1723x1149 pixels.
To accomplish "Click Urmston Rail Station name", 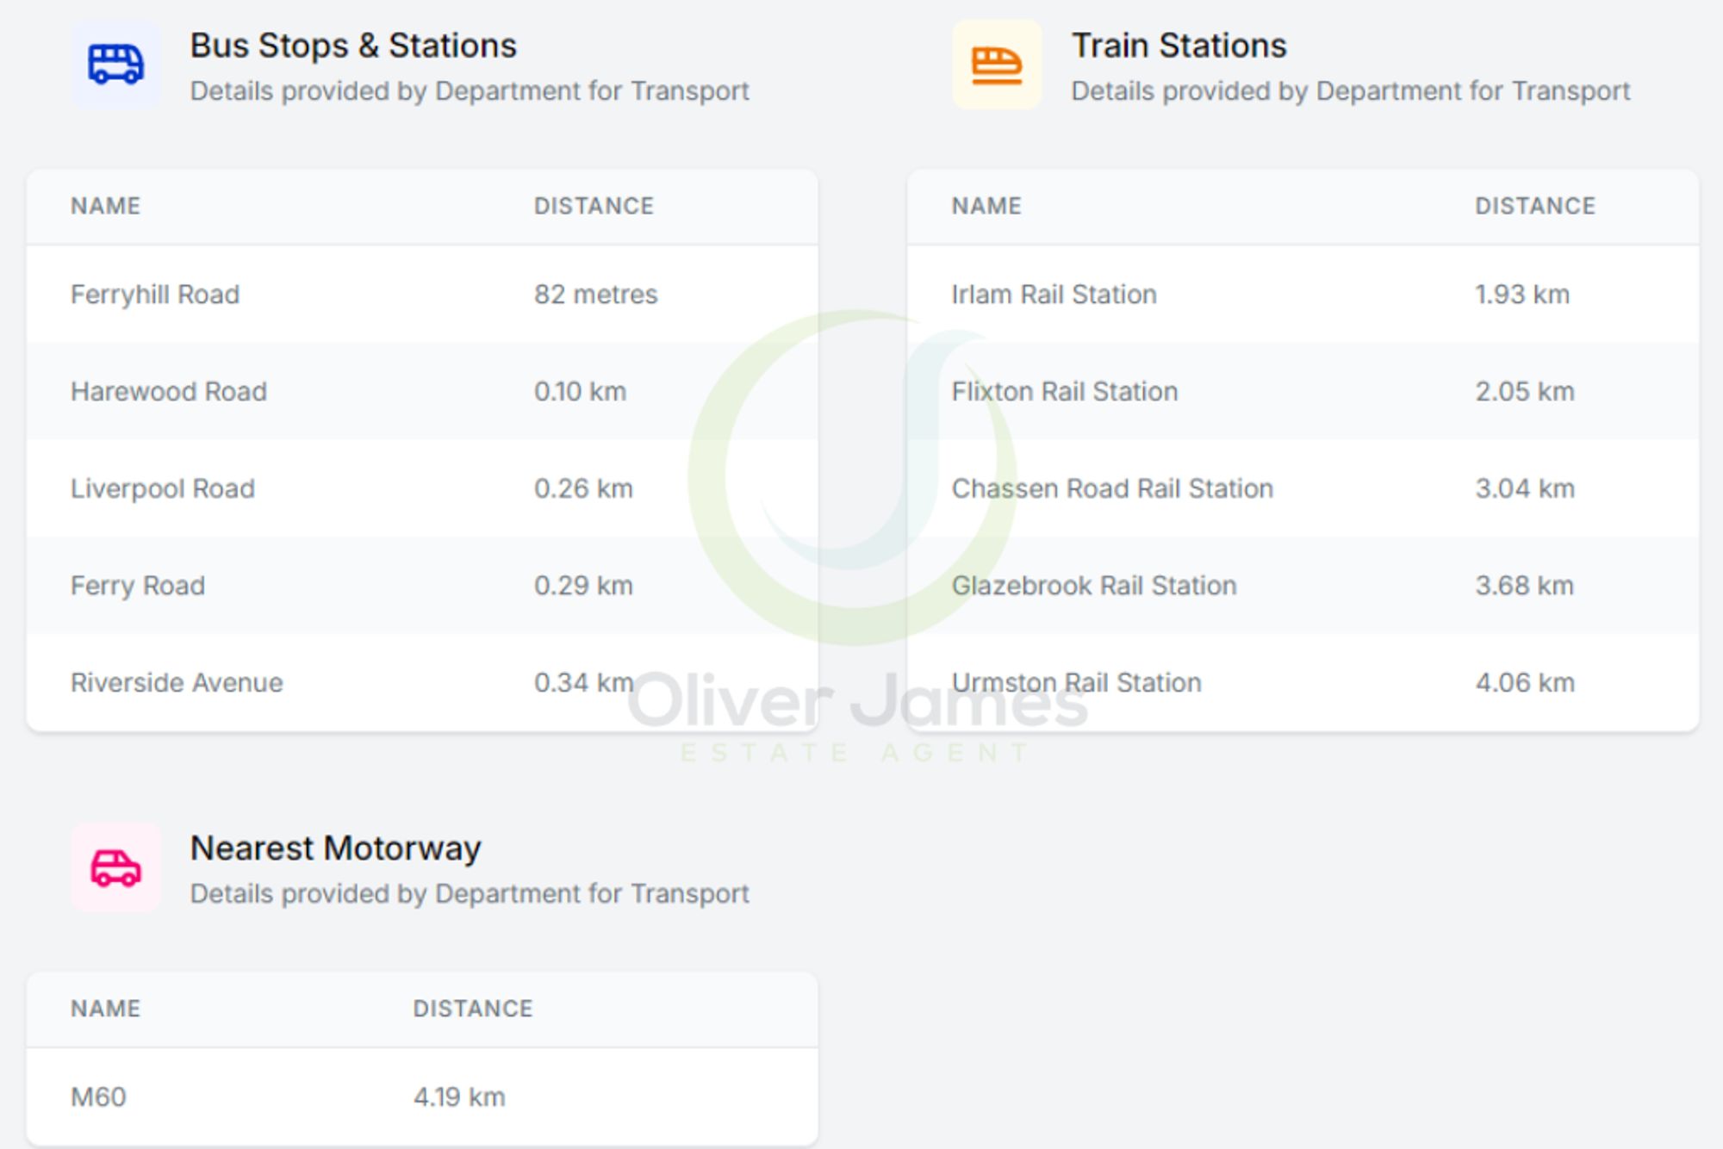I will coord(1076,683).
